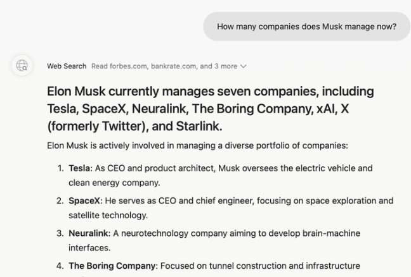Click the intro sentence 'Elon Musk is actively involved'
The height and width of the screenshot is (277, 411).
(x=197, y=145)
